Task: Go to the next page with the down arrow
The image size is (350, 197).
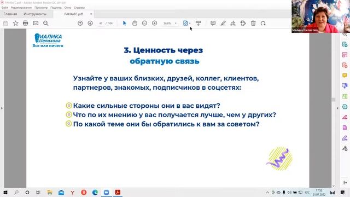Action: coord(90,23)
